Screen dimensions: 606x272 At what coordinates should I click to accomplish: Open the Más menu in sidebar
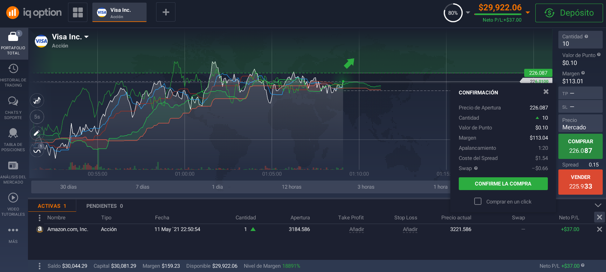pyautogui.click(x=13, y=234)
